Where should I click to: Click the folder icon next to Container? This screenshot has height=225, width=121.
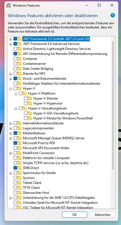pos(19,59)
